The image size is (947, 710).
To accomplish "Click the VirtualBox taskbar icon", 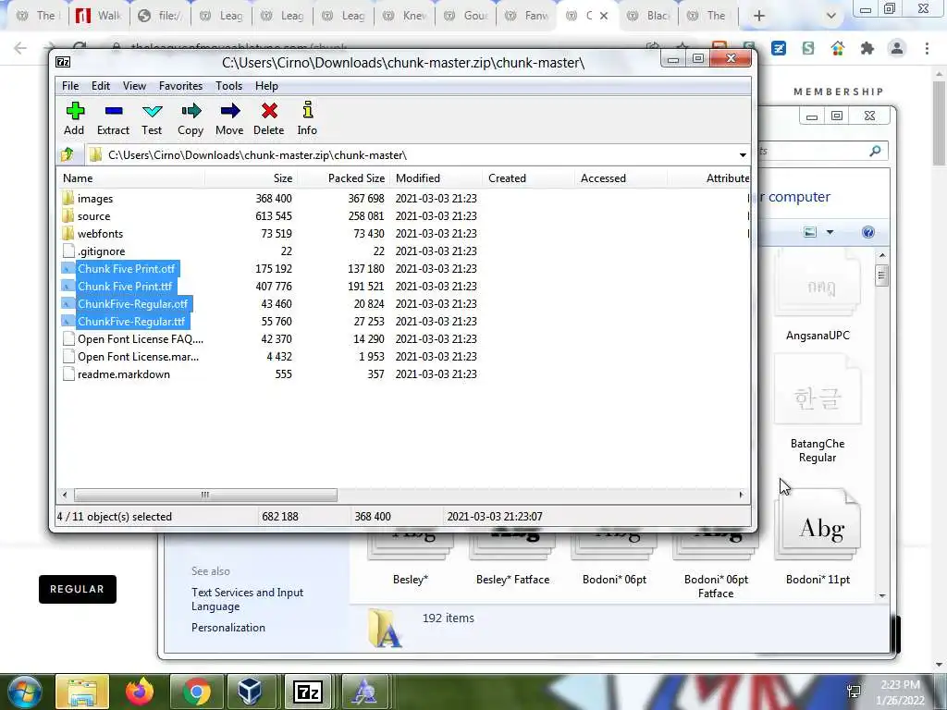I will [250, 692].
